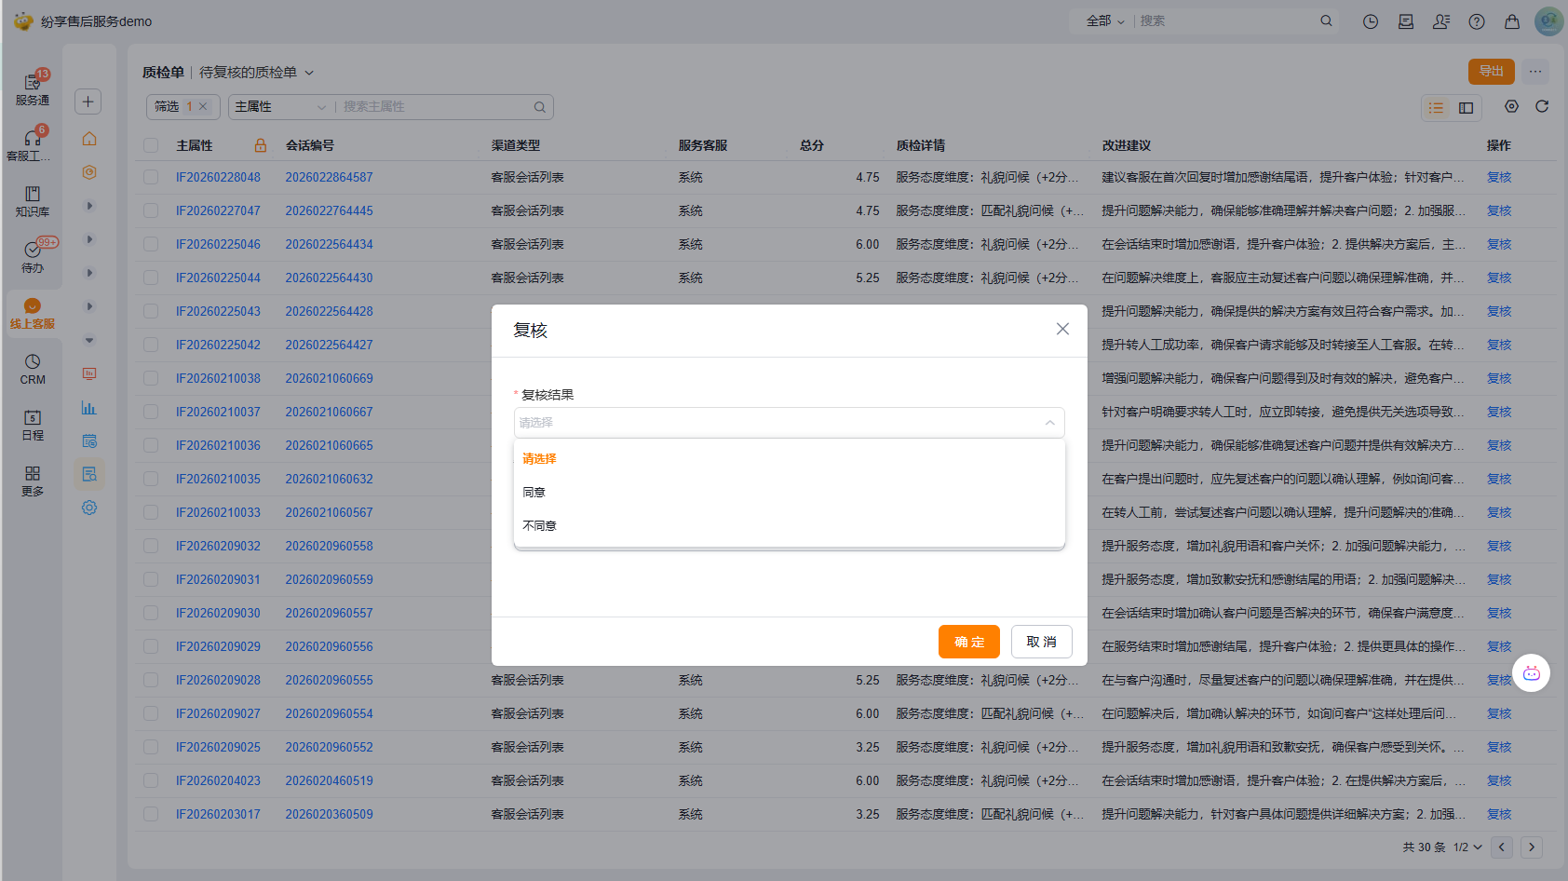Select 同意 in the review result dropdown
The height and width of the screenshot is (881, 1568).
[x=534, y=493]
